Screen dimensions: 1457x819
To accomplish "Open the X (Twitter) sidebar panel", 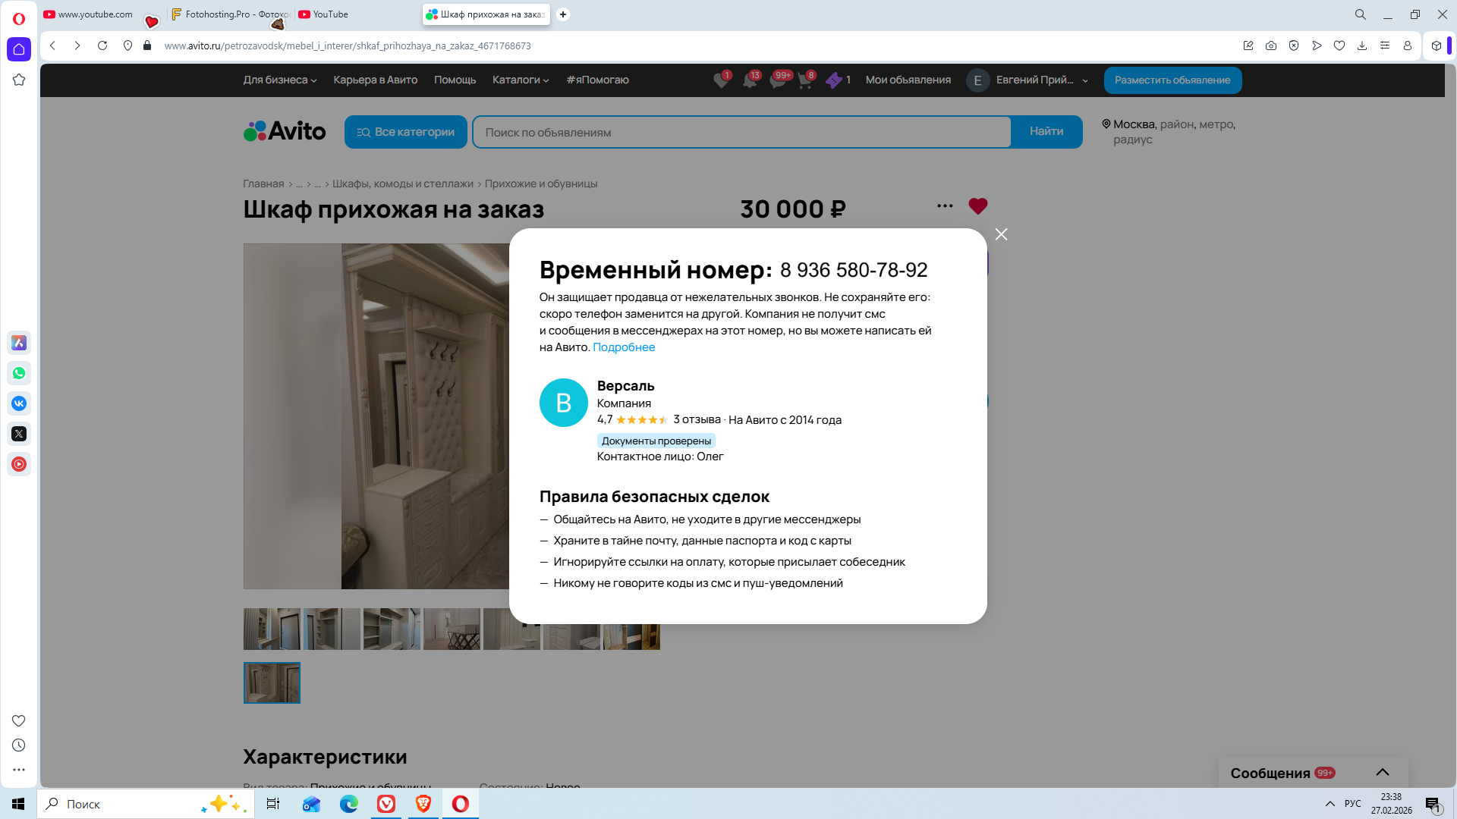I will point(19,434).
